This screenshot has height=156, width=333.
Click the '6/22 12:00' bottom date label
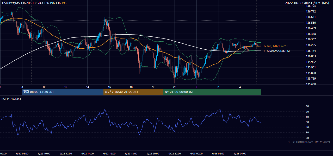(x=66, y=153)
